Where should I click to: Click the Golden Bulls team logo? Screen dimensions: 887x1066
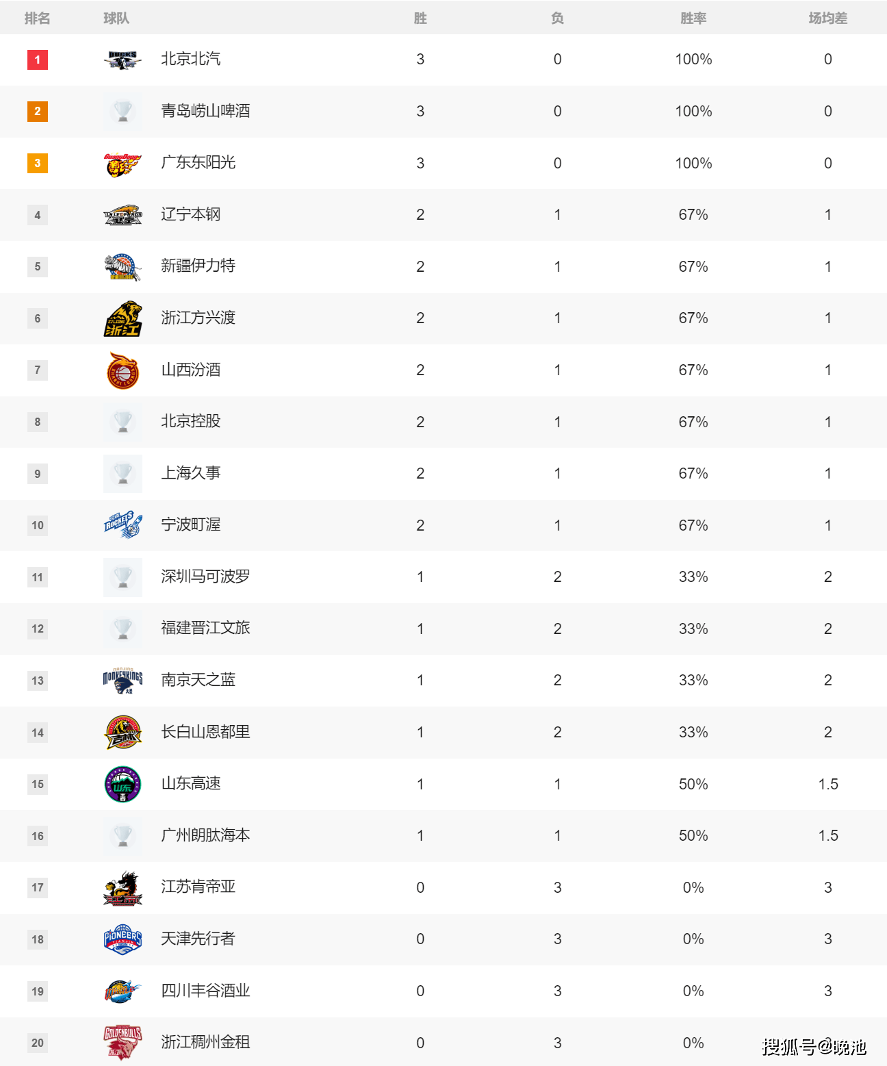pyautogui.click(x=123, y=1043)
